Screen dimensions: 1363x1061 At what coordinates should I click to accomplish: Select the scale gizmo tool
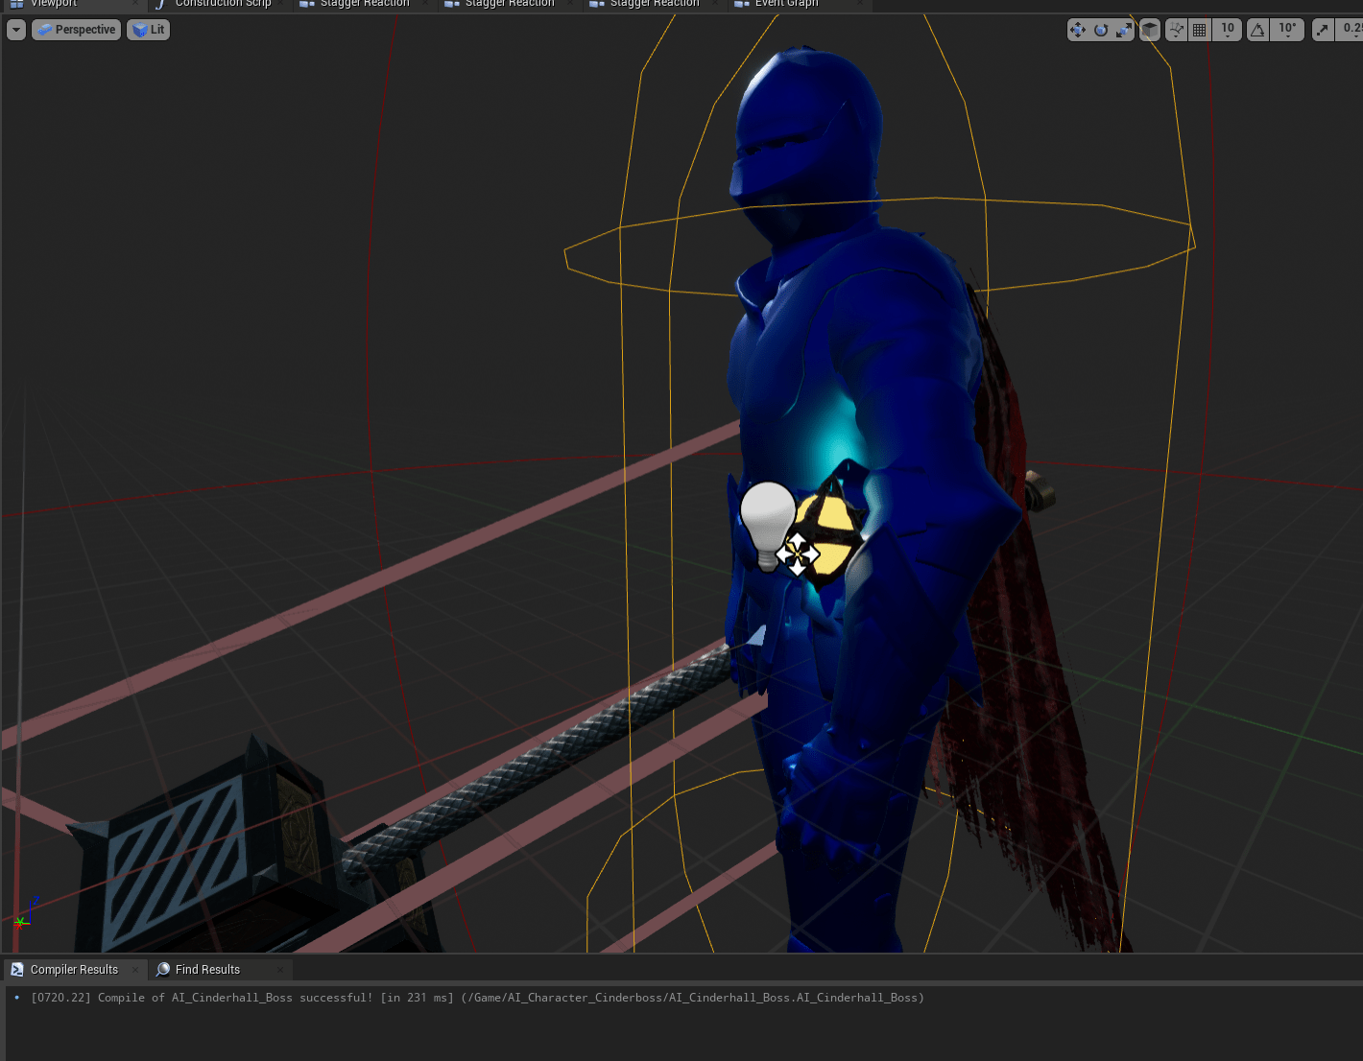pyautogui.click(x=1123, y=30)
